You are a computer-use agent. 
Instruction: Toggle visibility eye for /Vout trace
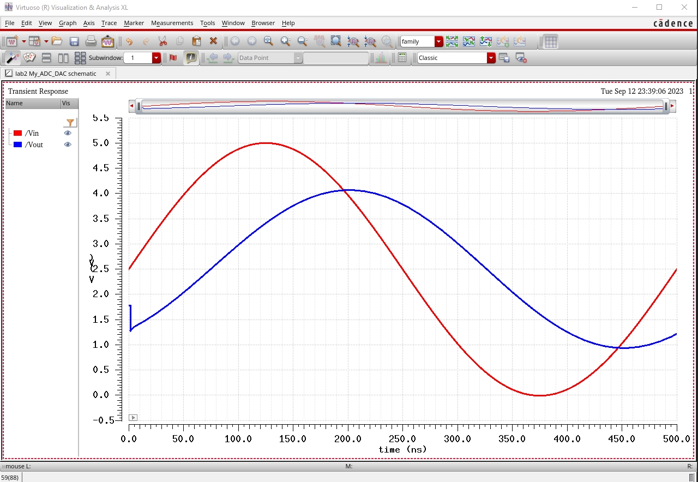(x=68, y=144)
